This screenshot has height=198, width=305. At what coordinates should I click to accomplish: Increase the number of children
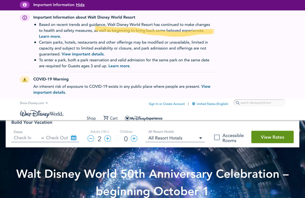click(134, 138)
